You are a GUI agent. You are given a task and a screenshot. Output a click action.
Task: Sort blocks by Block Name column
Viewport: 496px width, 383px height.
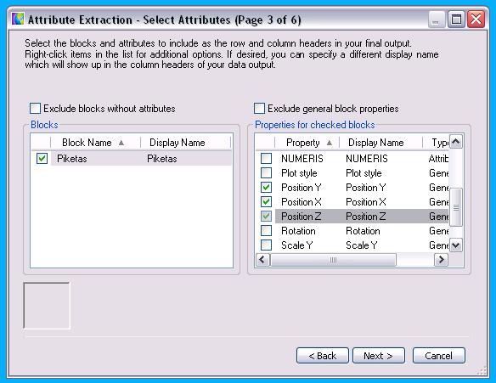(95, 143)
